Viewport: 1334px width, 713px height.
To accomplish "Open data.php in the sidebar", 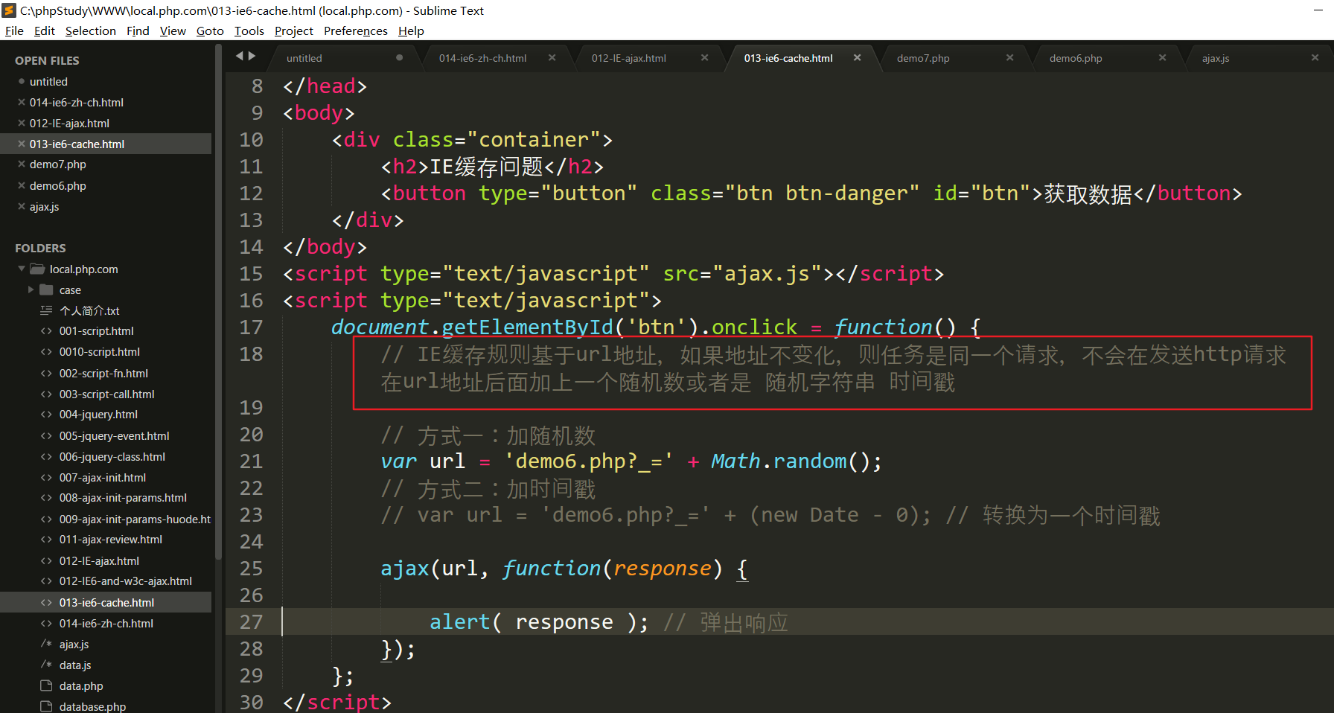I will coord(81,686).
